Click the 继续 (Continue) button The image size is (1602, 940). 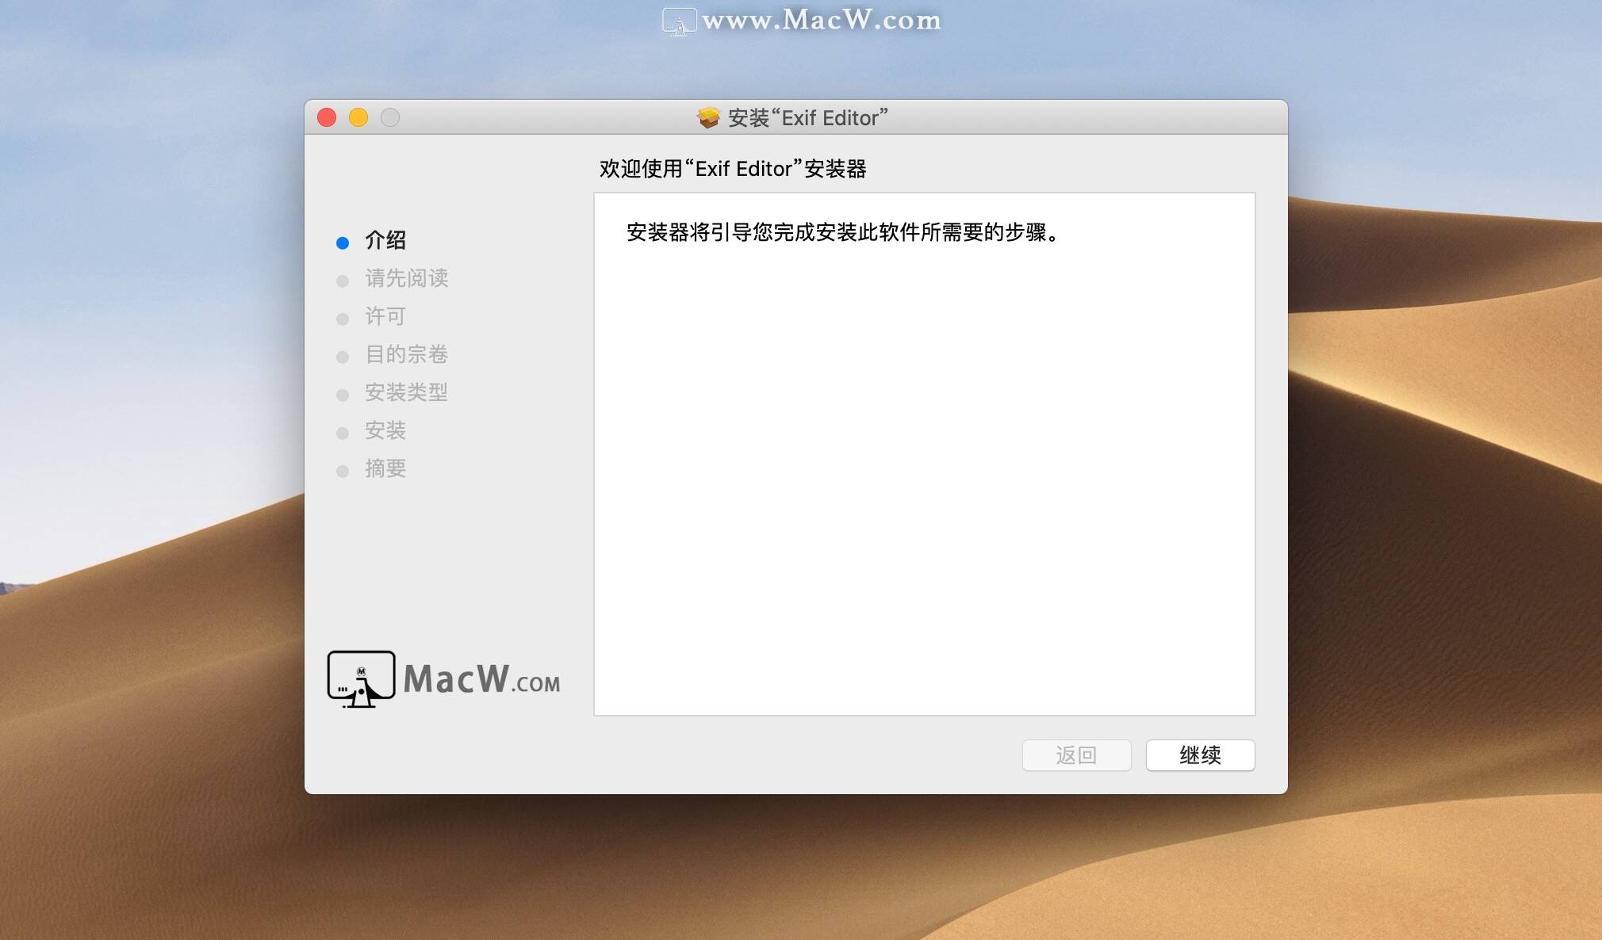coord(1200,755)
